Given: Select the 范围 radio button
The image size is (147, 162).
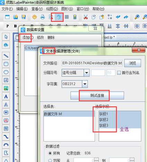Looking at the screenshot, I should click(x=50, y=160).
